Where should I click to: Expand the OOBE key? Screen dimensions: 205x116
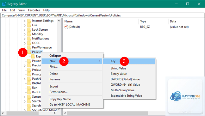(x=25, y=43)
